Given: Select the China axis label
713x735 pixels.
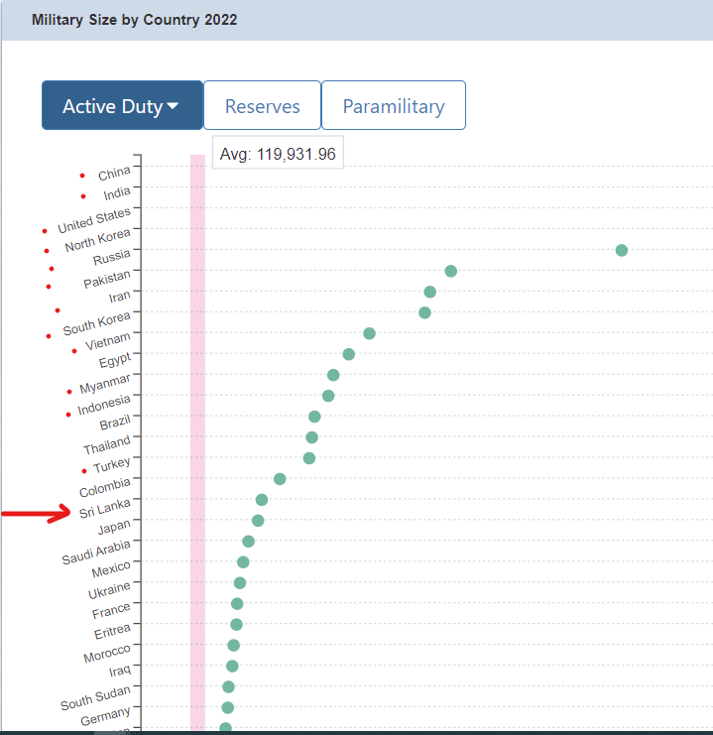Looking at the screenshot, I should 114,174.
